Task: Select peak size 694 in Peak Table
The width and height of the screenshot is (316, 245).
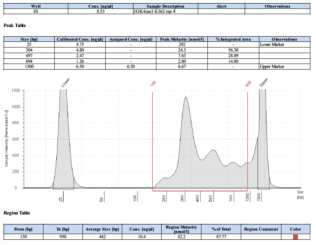Action: pos(29,61)
